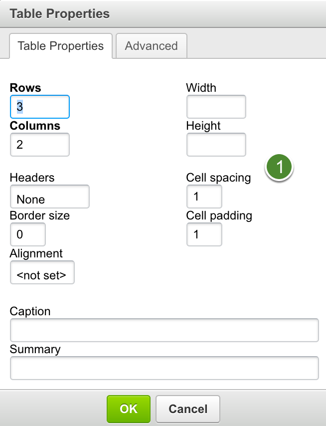Screen dimensions: 326x426
Task: Expand the Alignment dropdown
Action: [x=42, y=272]
